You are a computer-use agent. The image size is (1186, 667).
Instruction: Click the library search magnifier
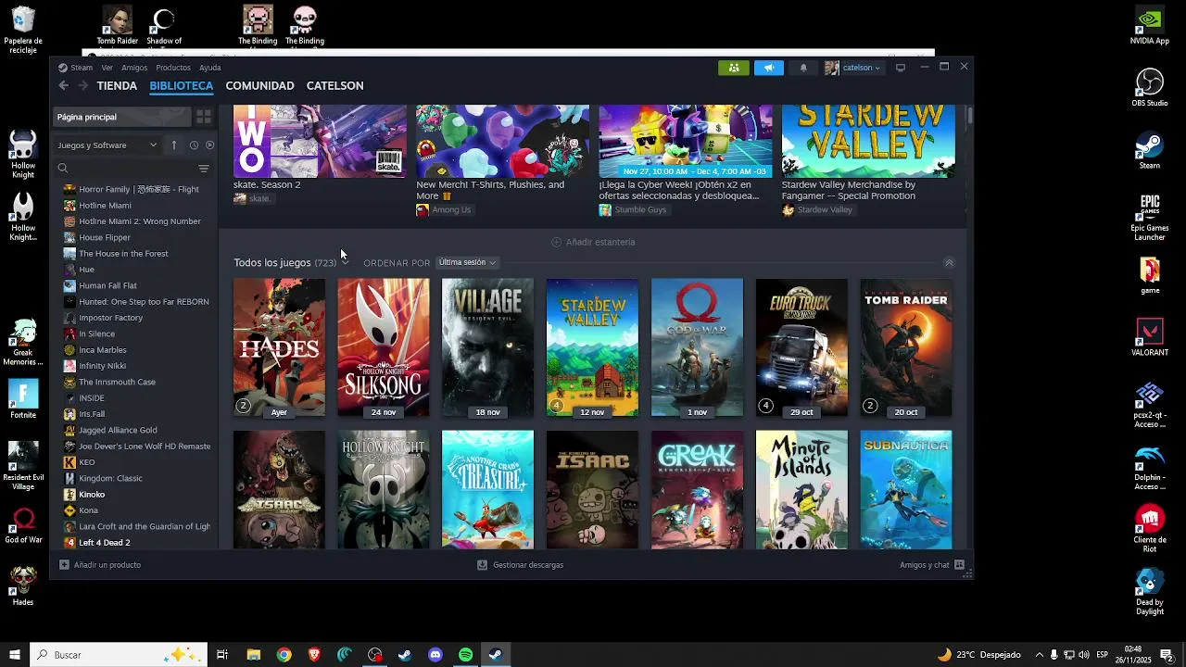63,169
